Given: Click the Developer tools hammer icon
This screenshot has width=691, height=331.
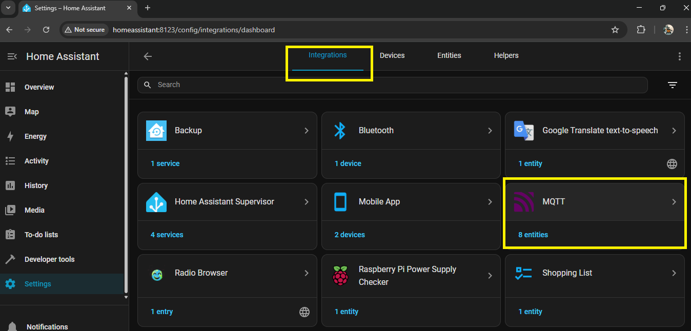Looking at the screenshot, I should point(10,259).
